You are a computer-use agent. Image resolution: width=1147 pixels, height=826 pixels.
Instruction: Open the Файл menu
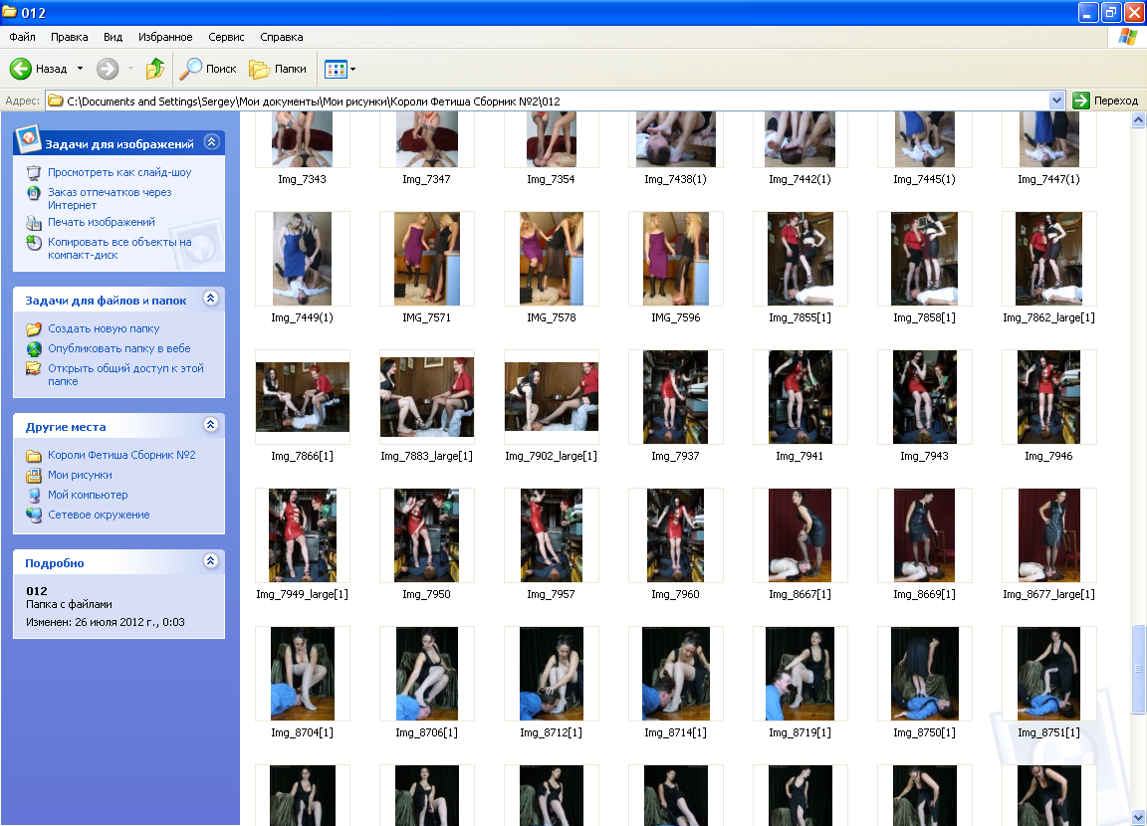[x=23, y=37]
